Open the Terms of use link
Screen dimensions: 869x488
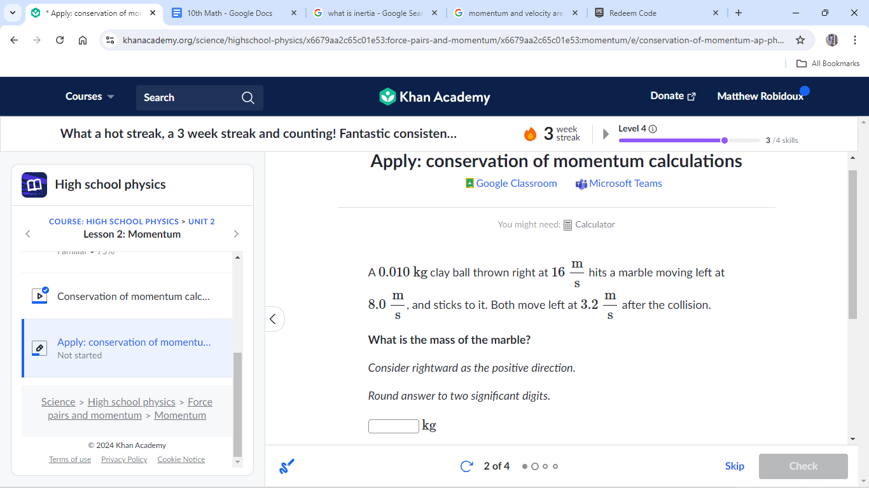pyautogui.click(x=70, y=459)
